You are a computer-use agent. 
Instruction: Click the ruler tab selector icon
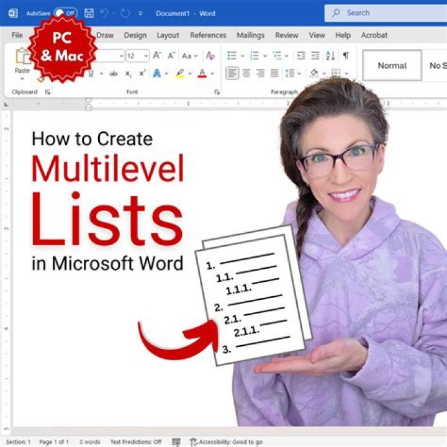pos(6,105)
